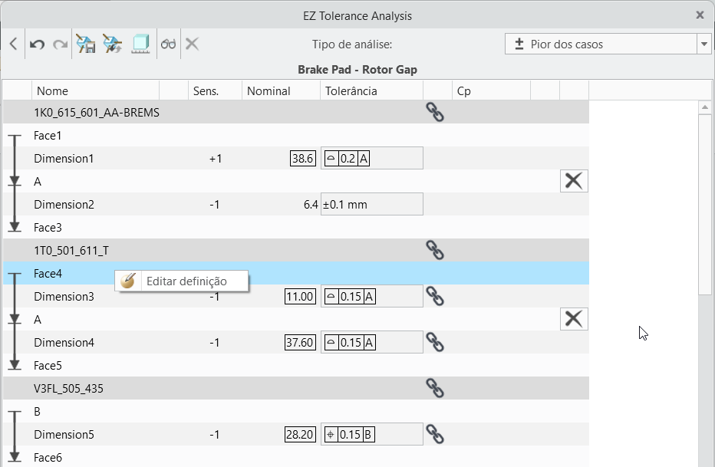This screenshot has width=715, height=467.
Task: Click the X button beside the 1T0_501_611_T datum A row
Action: point(574,319)
